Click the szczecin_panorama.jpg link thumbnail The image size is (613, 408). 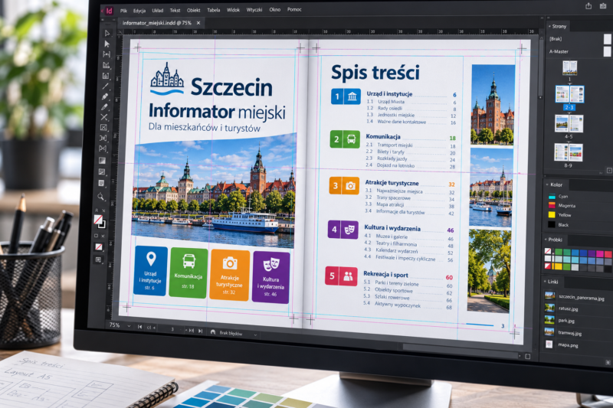pyautogui.click(x=549, y=295)
